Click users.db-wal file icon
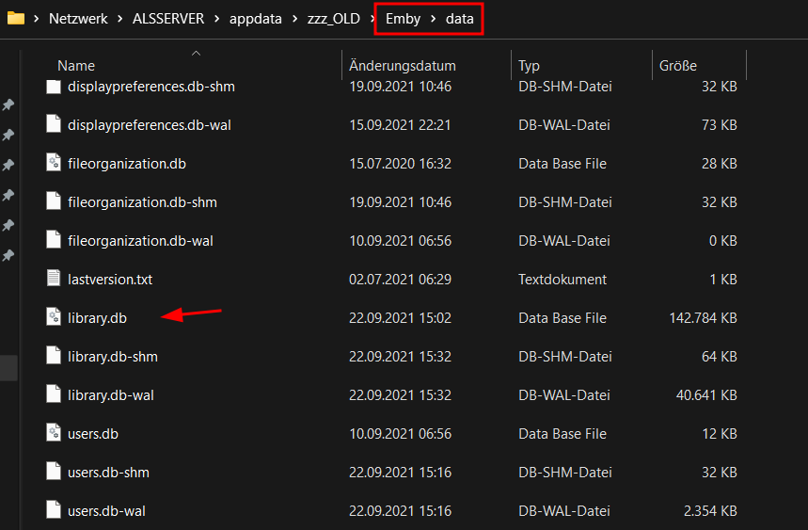 [54, 511]
